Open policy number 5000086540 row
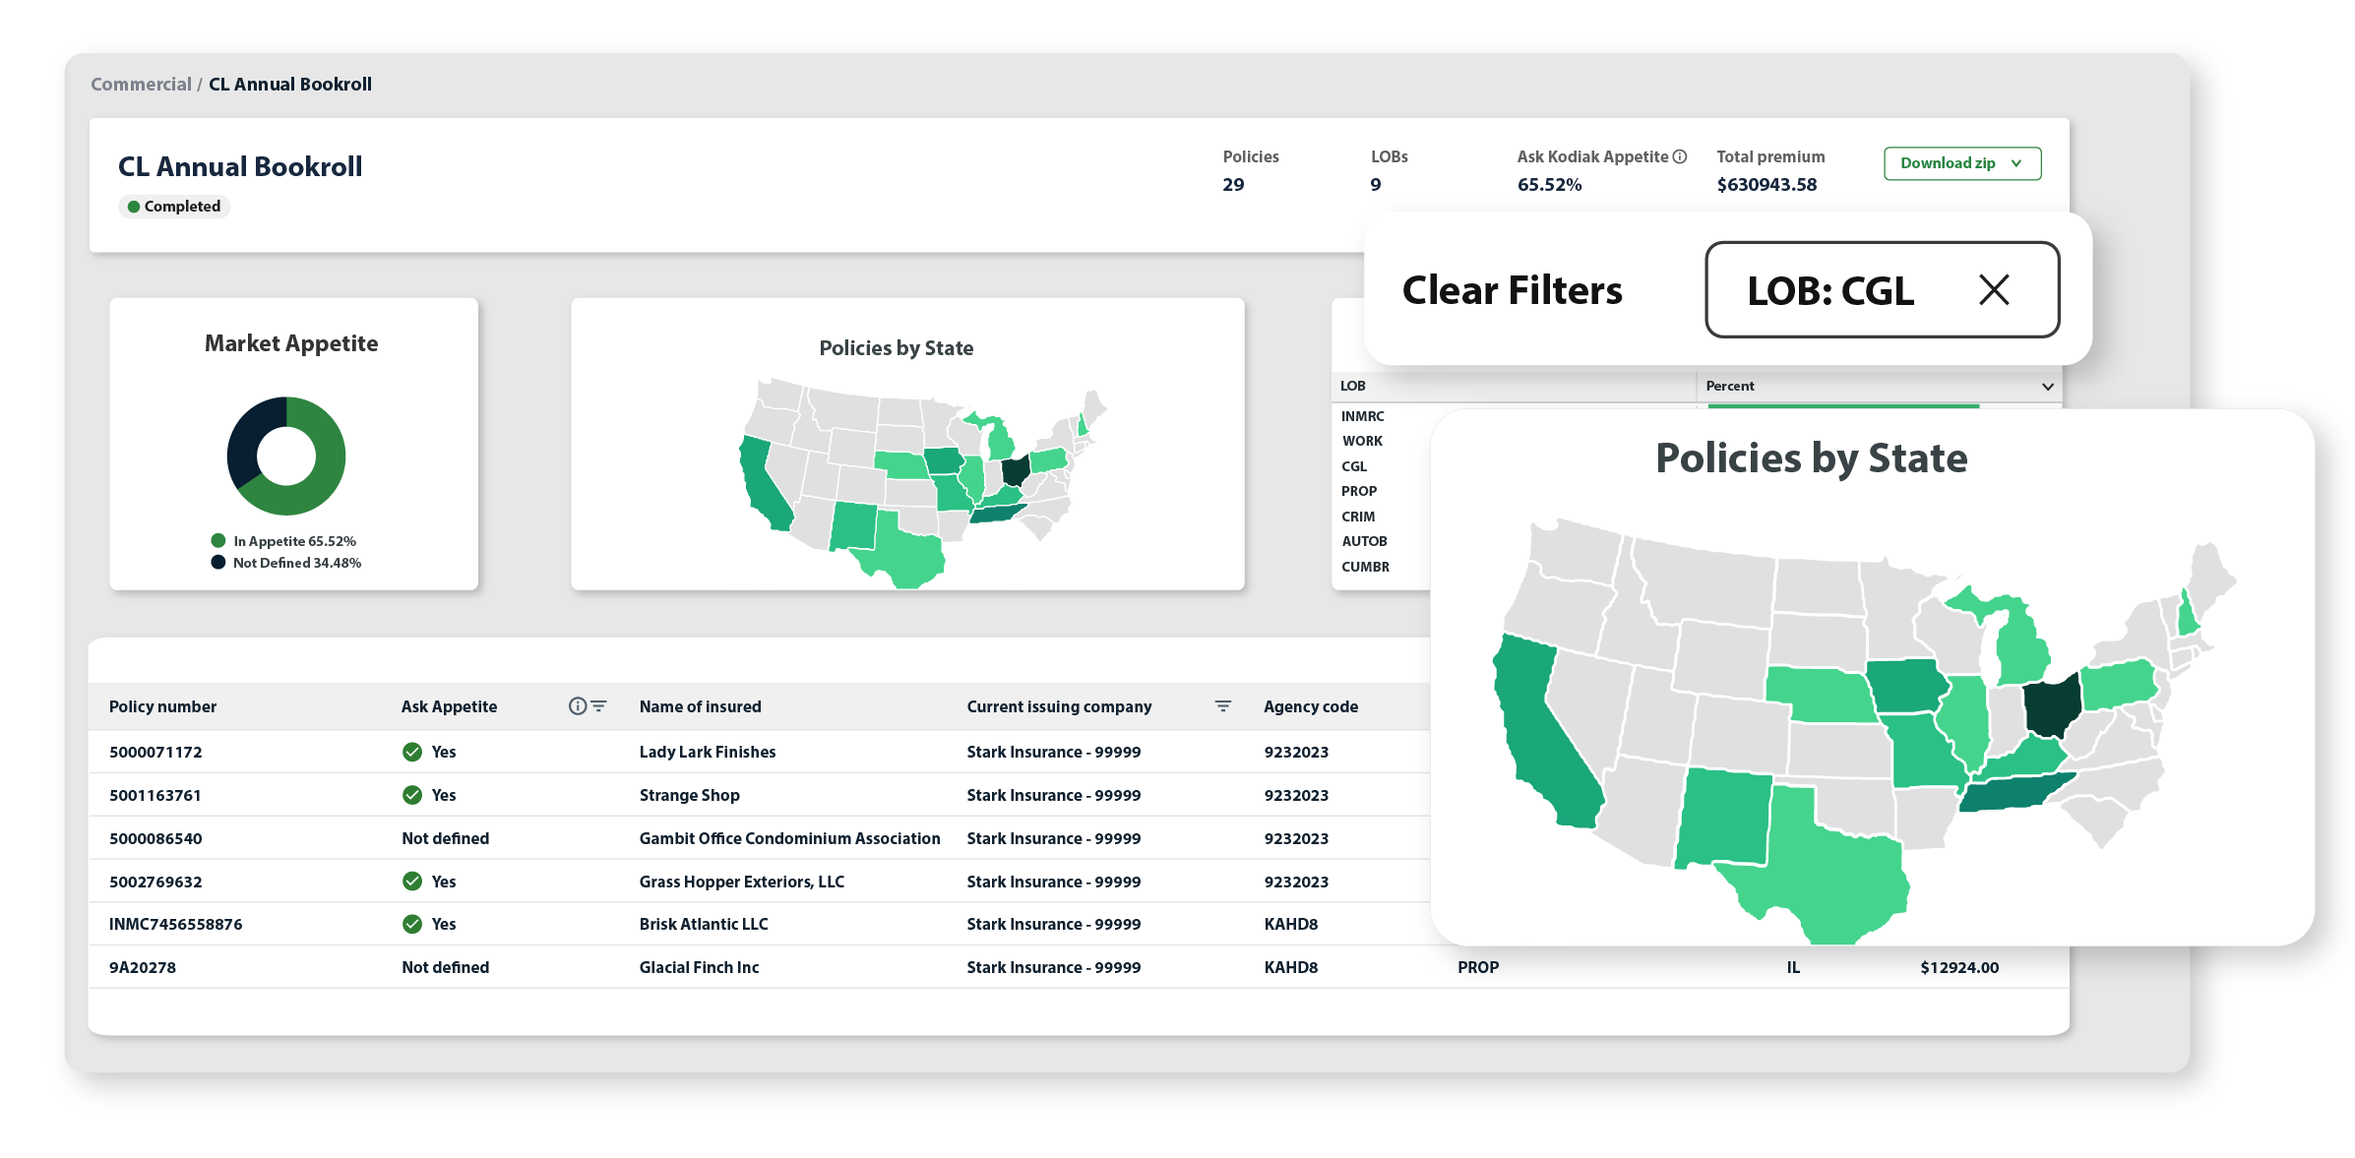 tap(155, 838)
